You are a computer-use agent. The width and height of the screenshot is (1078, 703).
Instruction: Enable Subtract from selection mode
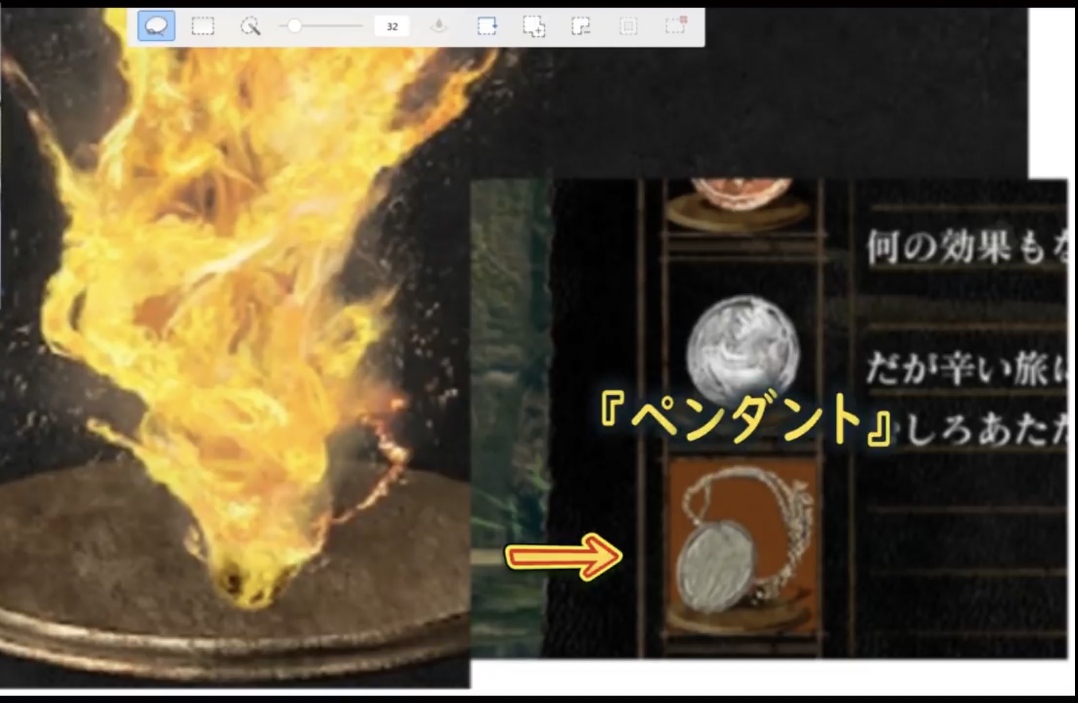(579, 26)
